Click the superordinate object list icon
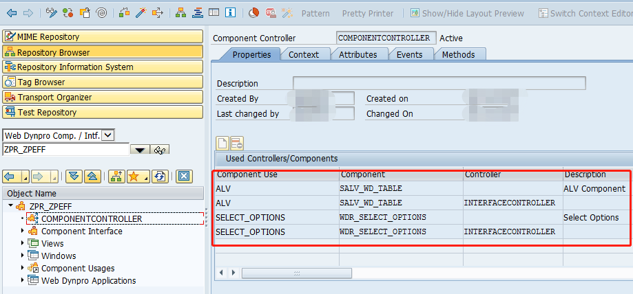Image resolution: width=633 pixels, height=294 pixels. [x=117, y=177]
